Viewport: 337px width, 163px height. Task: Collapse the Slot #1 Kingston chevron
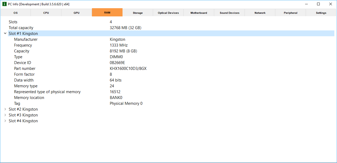[x=5, y=34]
